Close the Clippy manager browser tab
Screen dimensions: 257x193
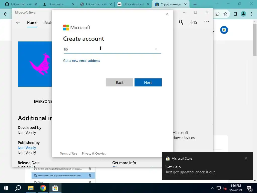pos(185,5)
